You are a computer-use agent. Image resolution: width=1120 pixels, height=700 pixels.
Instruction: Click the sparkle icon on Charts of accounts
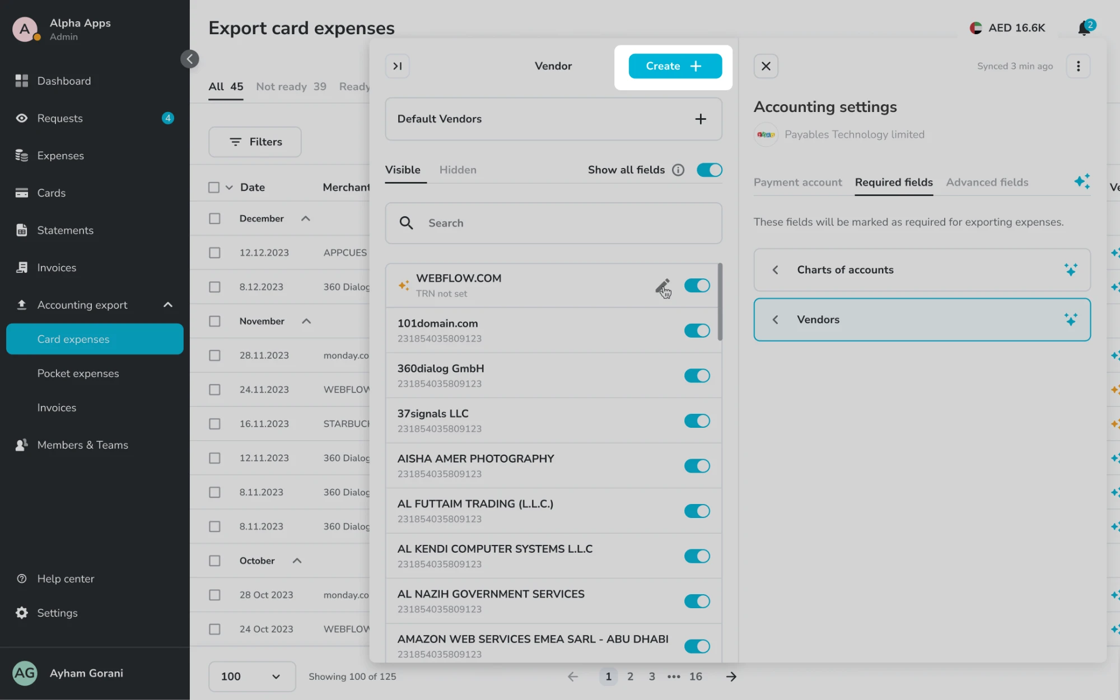[1071, 269]
